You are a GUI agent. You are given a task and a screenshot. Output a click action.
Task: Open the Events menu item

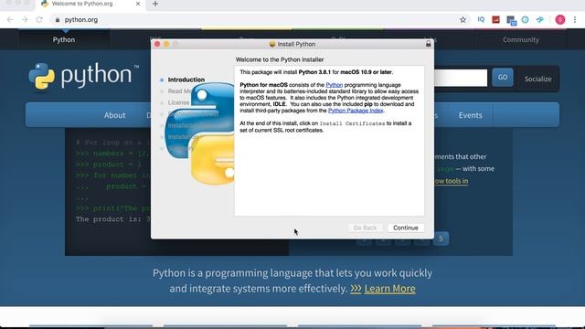point(470,115)
